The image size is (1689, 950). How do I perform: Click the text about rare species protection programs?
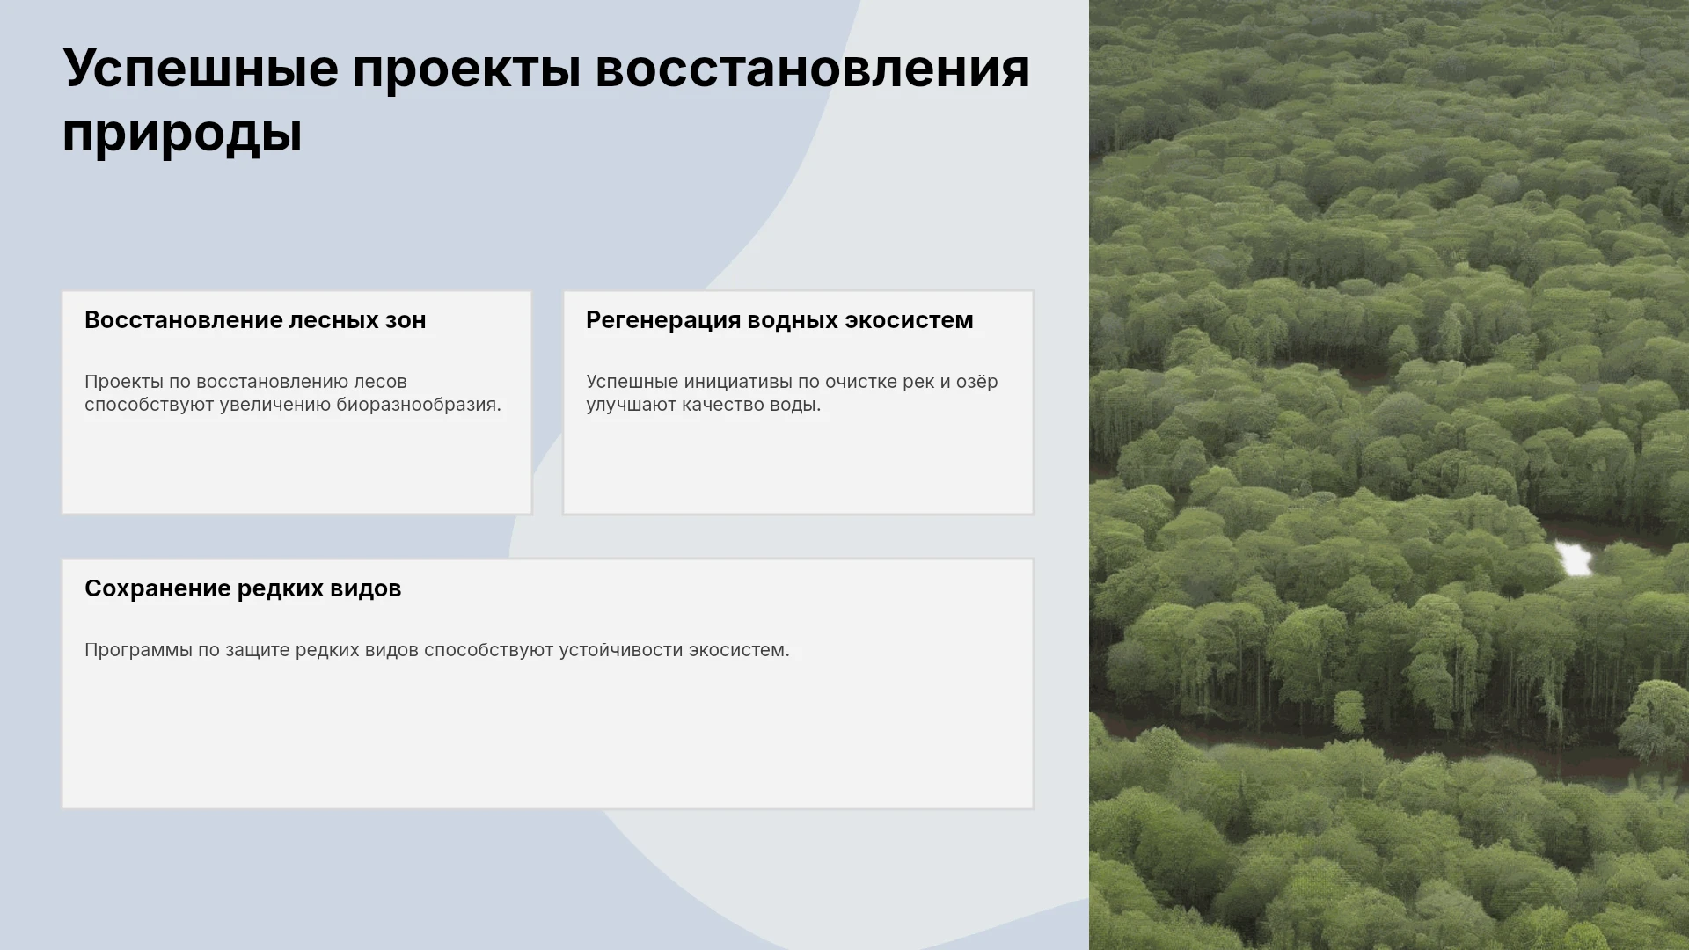437,650
